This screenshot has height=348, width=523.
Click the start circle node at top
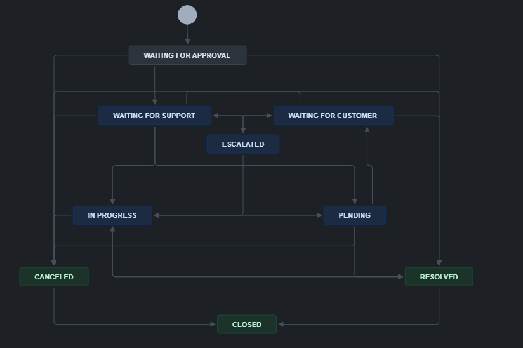point(187,15)
